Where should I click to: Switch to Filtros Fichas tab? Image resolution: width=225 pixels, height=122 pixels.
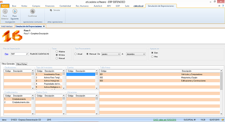22,64
